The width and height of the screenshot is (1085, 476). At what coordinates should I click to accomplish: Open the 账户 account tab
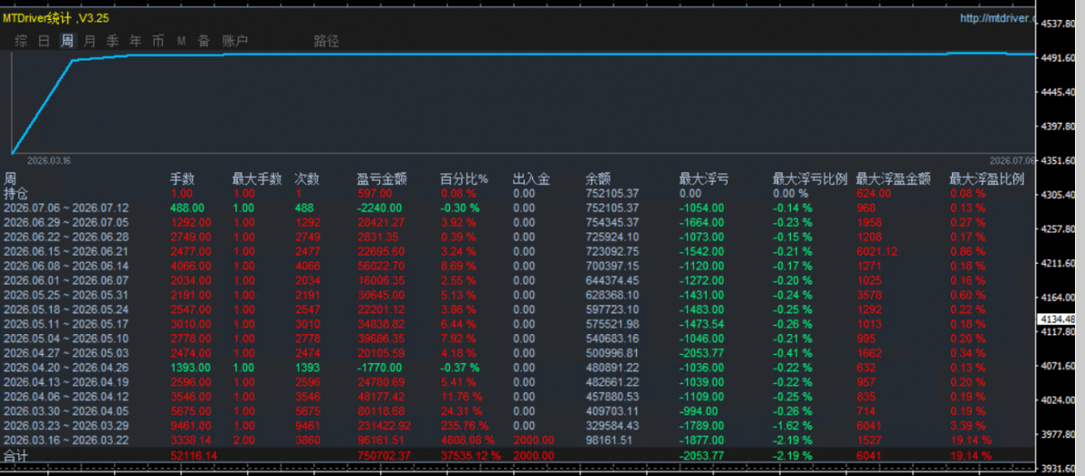(234, 42)
